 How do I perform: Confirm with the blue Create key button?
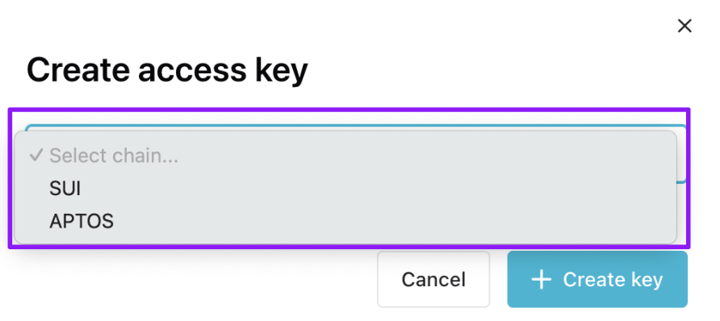click(597, 279)
